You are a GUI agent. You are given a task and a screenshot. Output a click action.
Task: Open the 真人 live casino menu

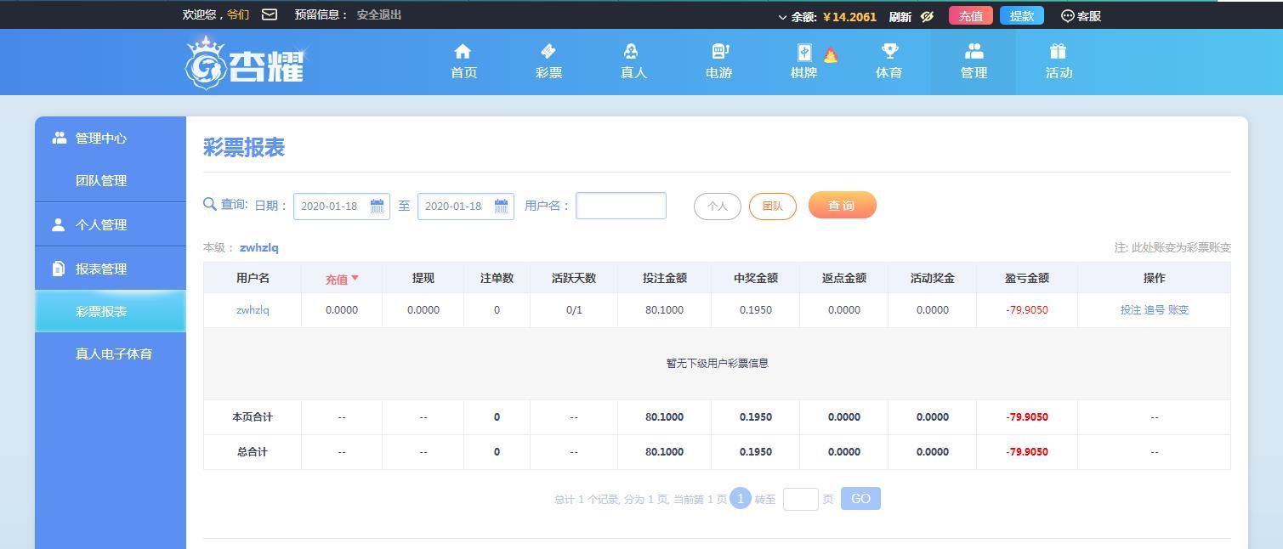pyautogui.click(x=633, y=62)
